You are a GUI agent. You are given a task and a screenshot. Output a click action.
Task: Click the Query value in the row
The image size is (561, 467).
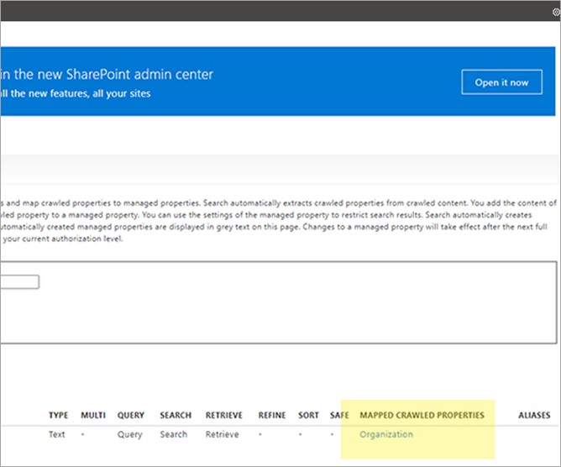point(129,434)
